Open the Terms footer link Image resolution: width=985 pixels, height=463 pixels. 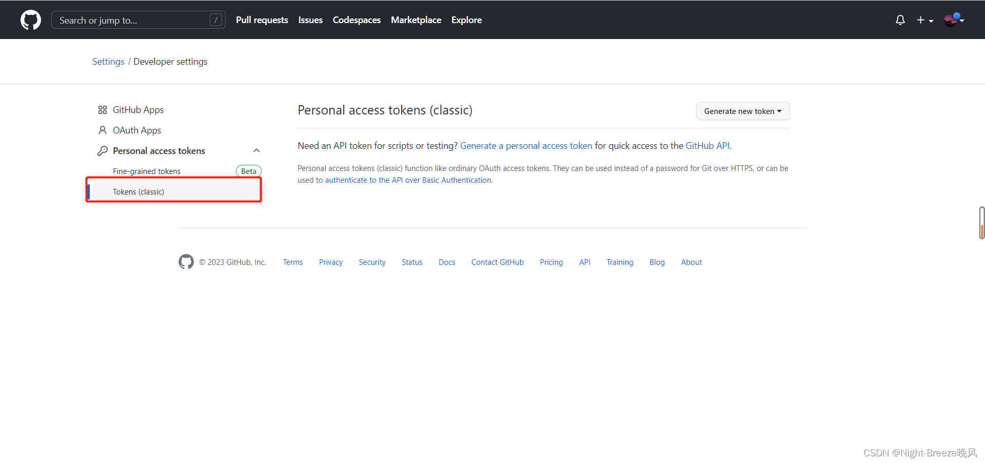click(293, 262)
